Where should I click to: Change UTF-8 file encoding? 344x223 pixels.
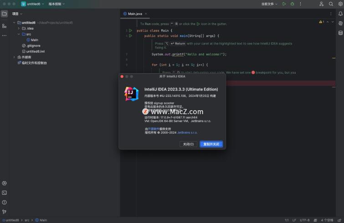point(305,220)
